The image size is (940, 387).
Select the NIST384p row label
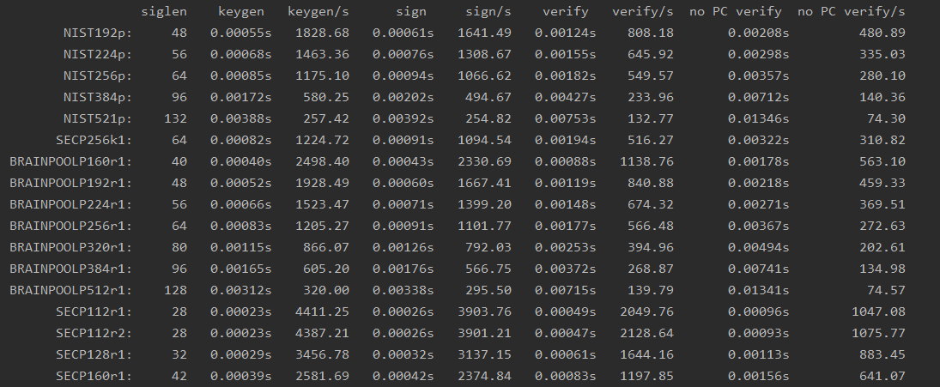(98, 97)
